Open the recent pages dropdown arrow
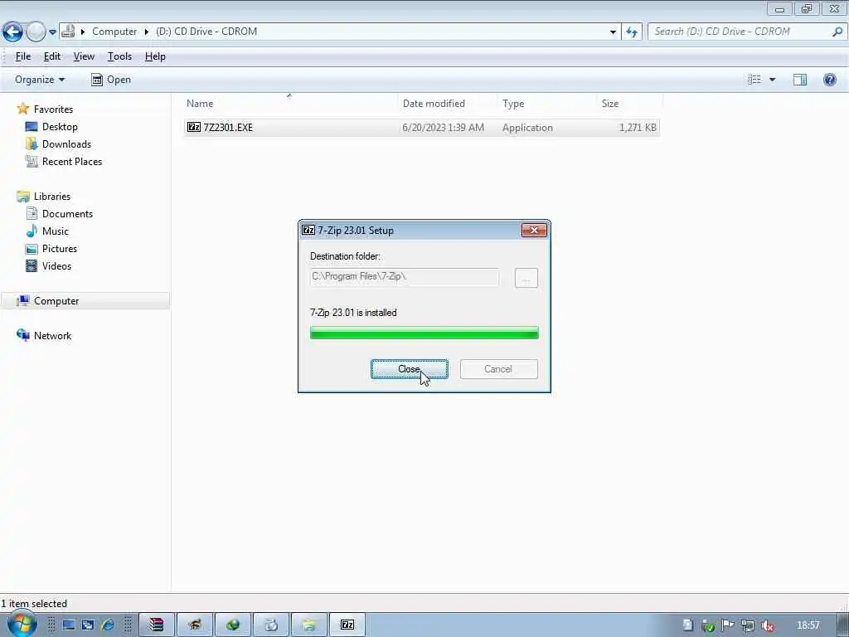The width and height of the screenshot is (849, 637). [x=52, y=32]
